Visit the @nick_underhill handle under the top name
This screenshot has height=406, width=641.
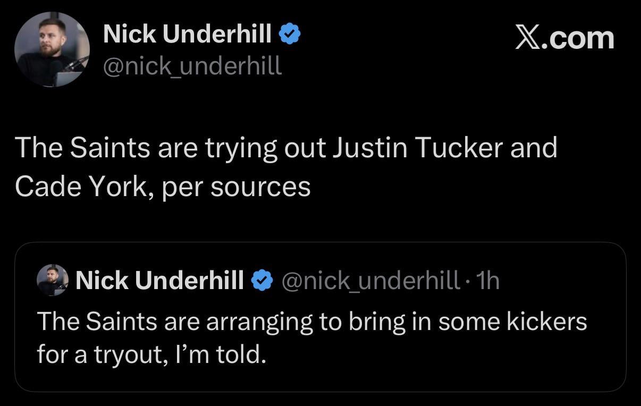click(192, 66)
